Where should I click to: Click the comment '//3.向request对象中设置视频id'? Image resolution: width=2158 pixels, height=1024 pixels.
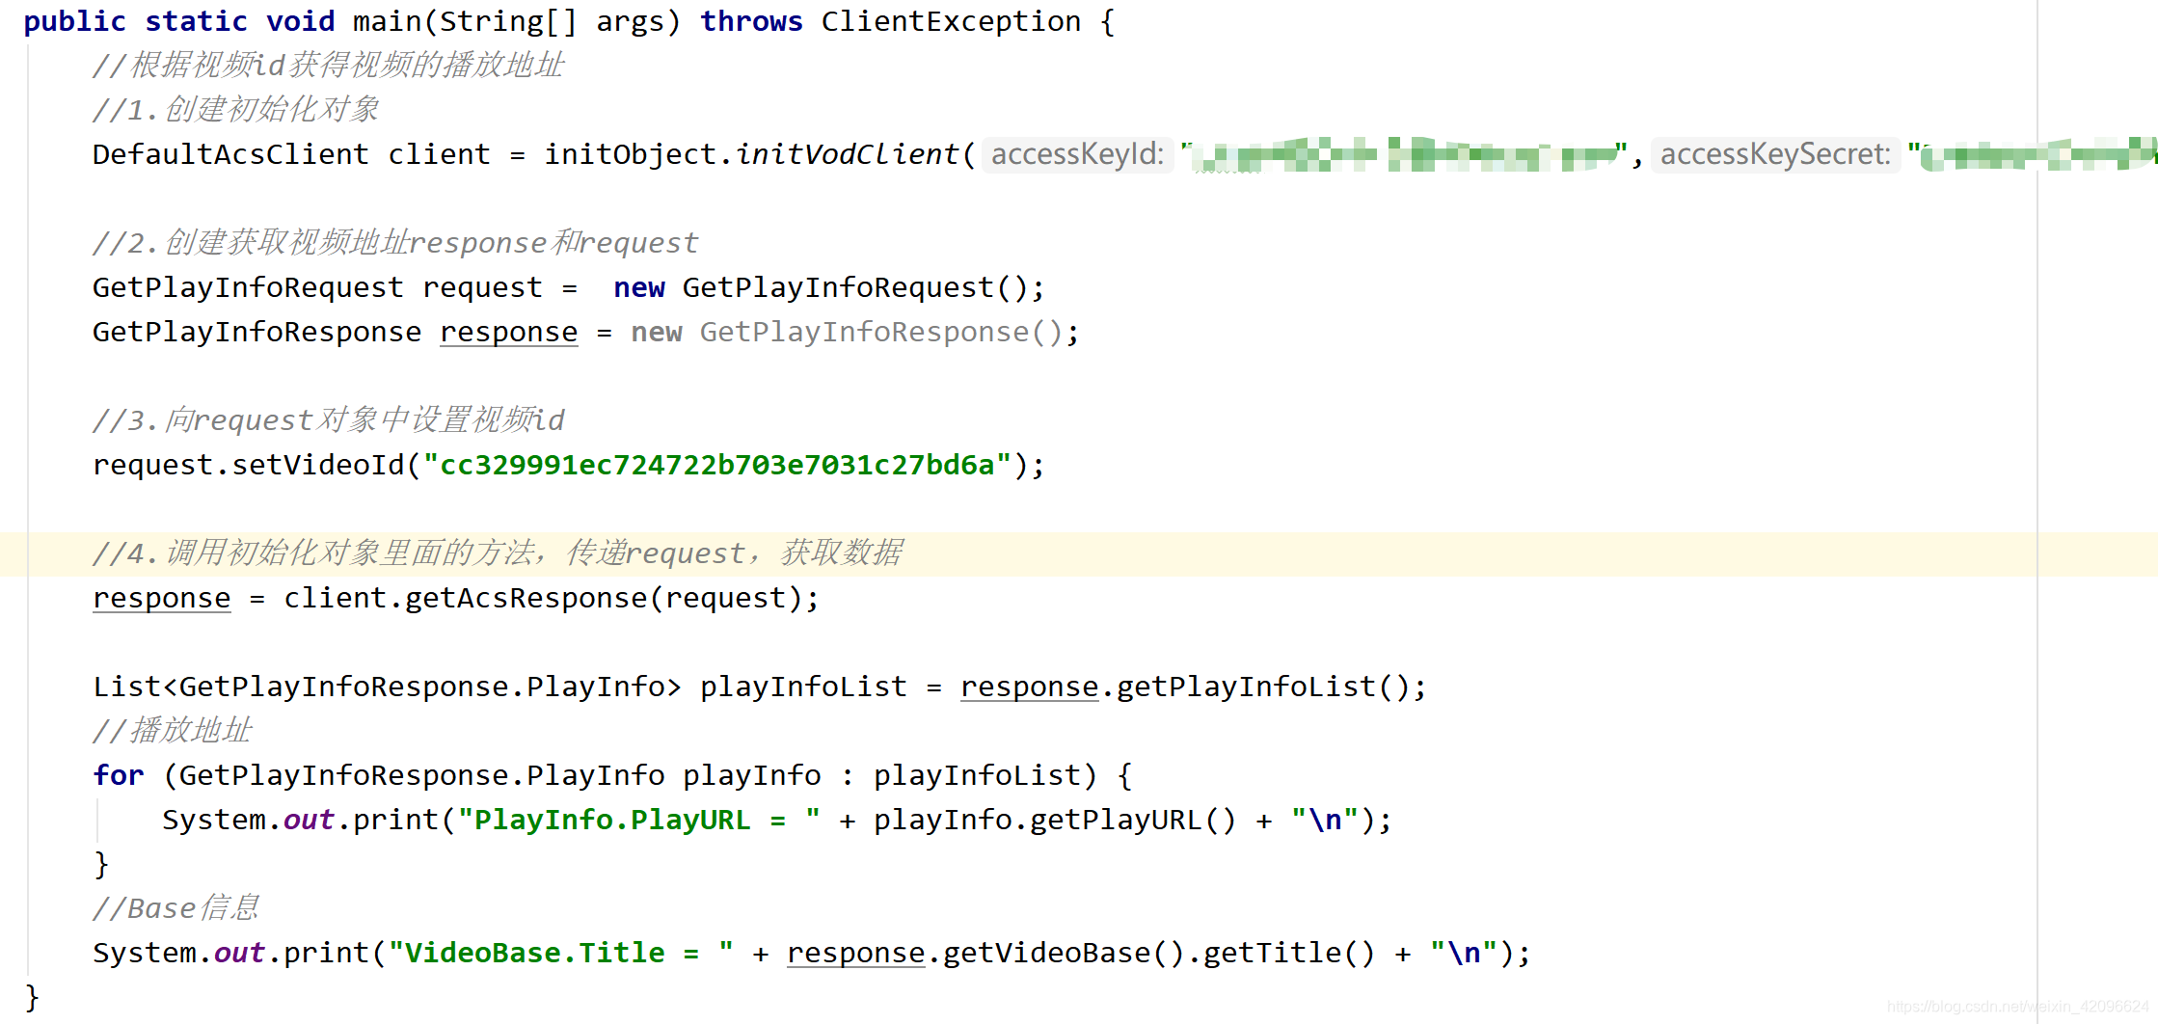[328, 420]
